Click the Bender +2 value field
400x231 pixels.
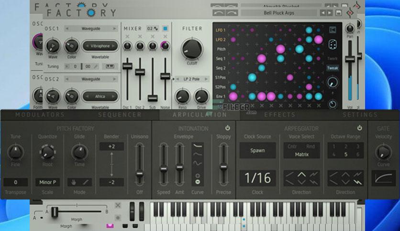coord(111,146)
